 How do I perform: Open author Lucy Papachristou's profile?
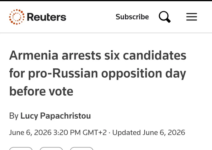click(55, 116)
